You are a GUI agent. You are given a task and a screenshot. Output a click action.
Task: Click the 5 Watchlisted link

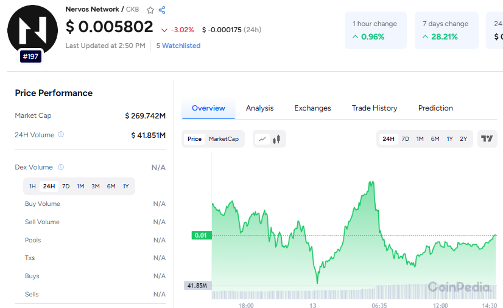178,46
